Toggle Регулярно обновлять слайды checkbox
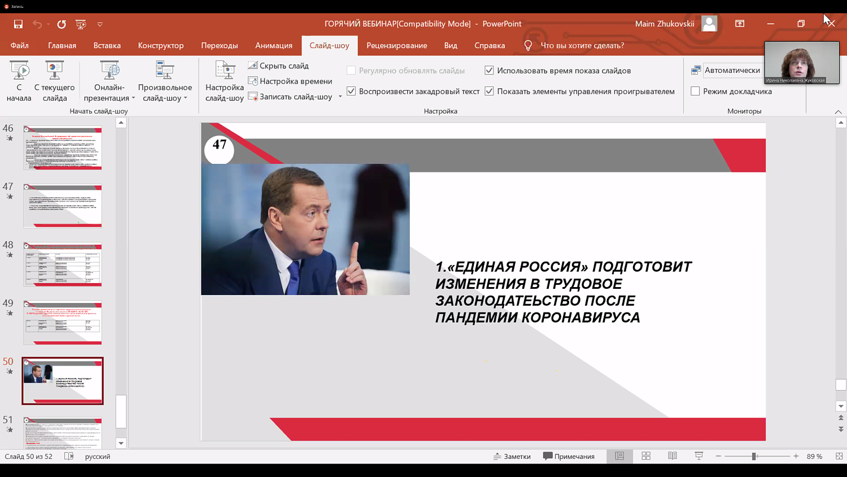The image size is (847, 477). (351, 71)
